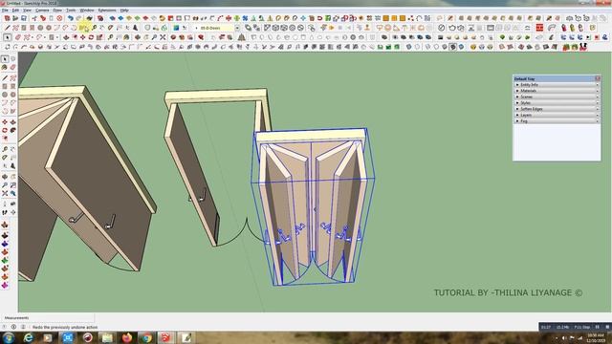Click the Print icon in top toolbar
This screenshot has height=344, width=612.
pyautogui.click(x=89, y=18)
